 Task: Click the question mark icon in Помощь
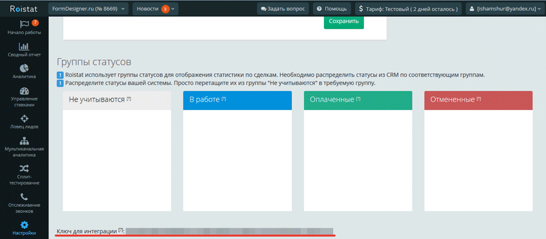(x=319, y=8)
